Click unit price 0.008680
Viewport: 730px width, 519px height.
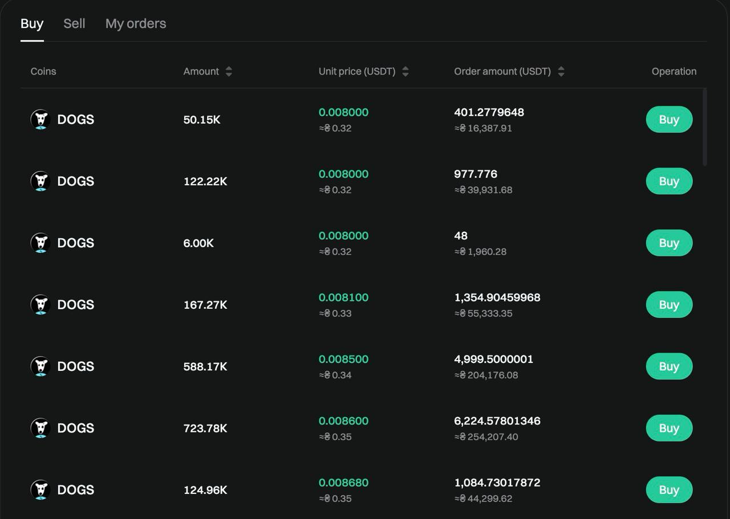pyautogui.click(x=343, y=483)
